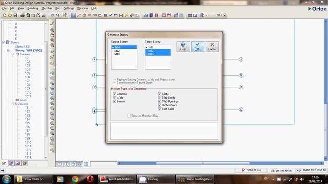Click the Windows Start orb

(x=6, y=179)
